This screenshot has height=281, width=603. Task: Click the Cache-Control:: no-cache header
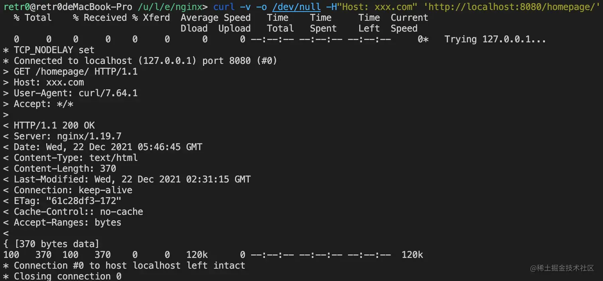(78, 212)
